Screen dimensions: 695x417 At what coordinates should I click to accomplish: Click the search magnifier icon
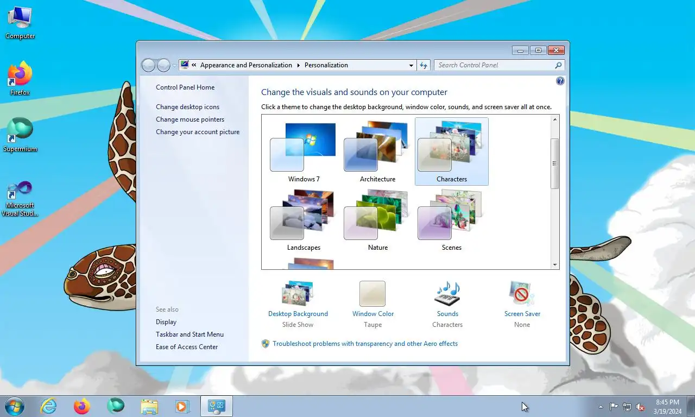(x=558, y=65)
